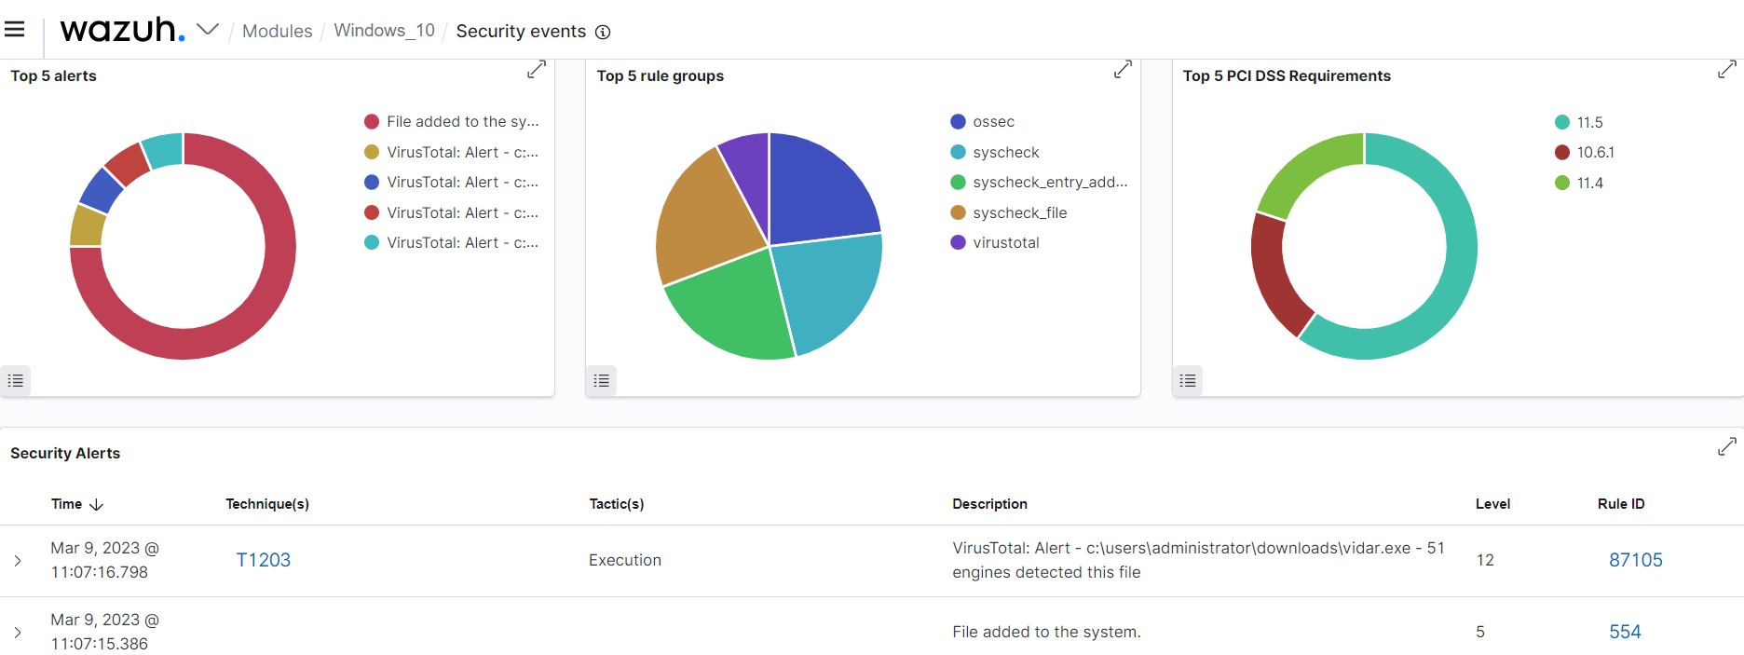Toggle the 11.4 PCI DSS legend item

click(x=1579, y=183)
